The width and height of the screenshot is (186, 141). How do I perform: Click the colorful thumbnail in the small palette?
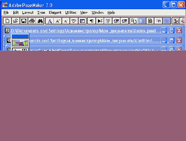pyautogui.click(x=20, y=43)
